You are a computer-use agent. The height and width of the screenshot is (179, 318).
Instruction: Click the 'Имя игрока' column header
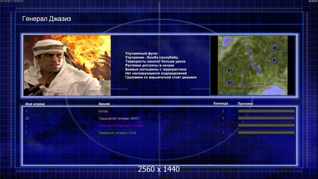(x=35, y=104)
